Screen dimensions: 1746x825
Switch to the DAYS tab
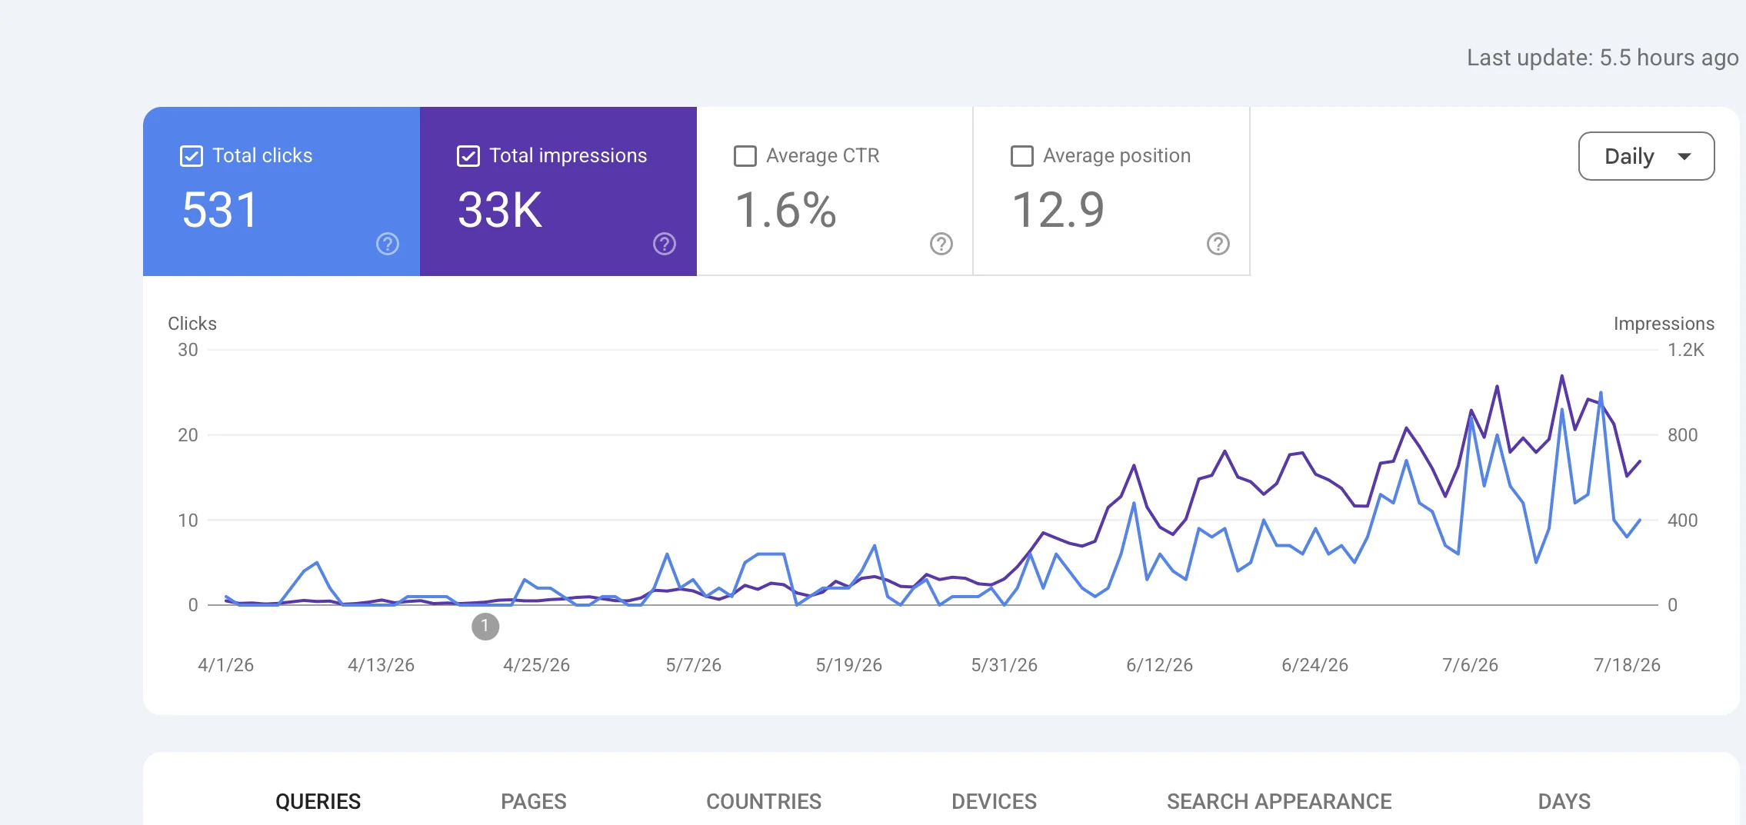pyautogui.click(x=1564, y=801)
